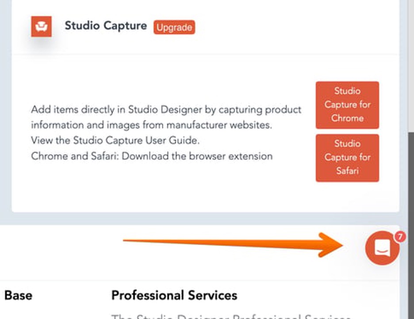Click the 'Base' heading text
The width and height of the screenshot is (414, 319).
click(18, 295)
